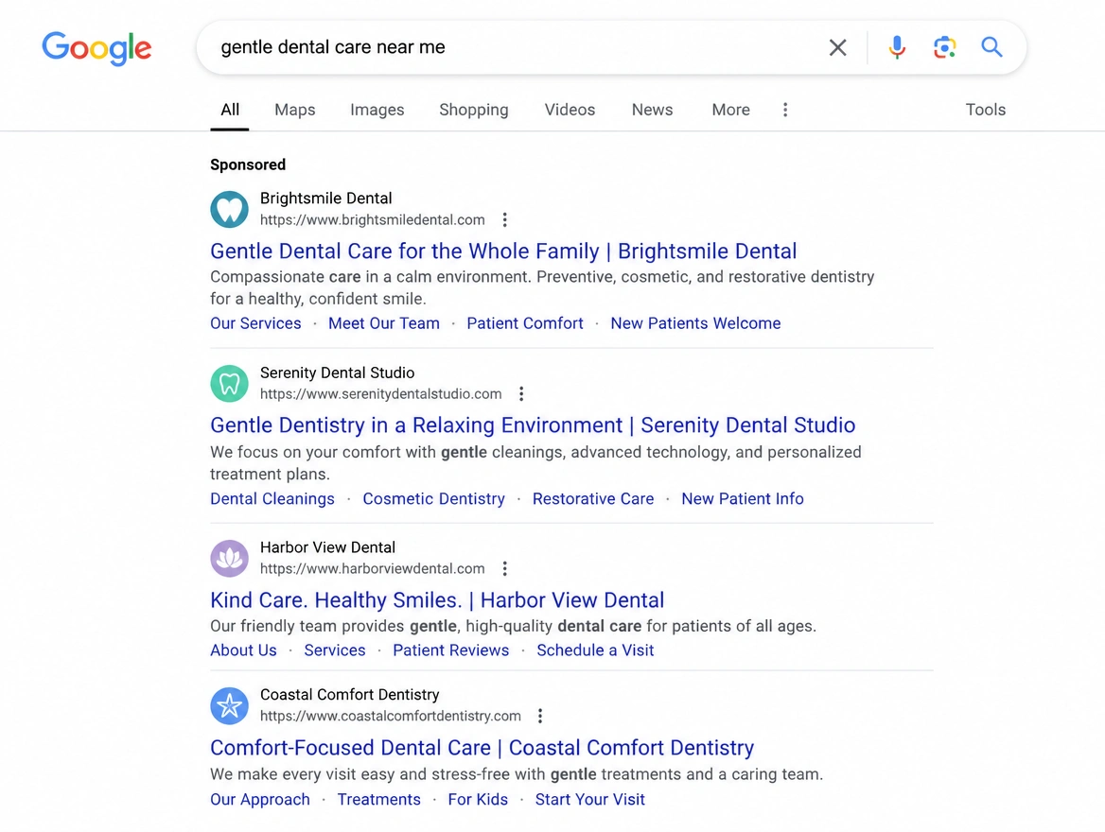Viewport: 1105px width, 832px height.
Task: Open Brightsmile Dental ad options menu
Action: [x=504, y=219]
